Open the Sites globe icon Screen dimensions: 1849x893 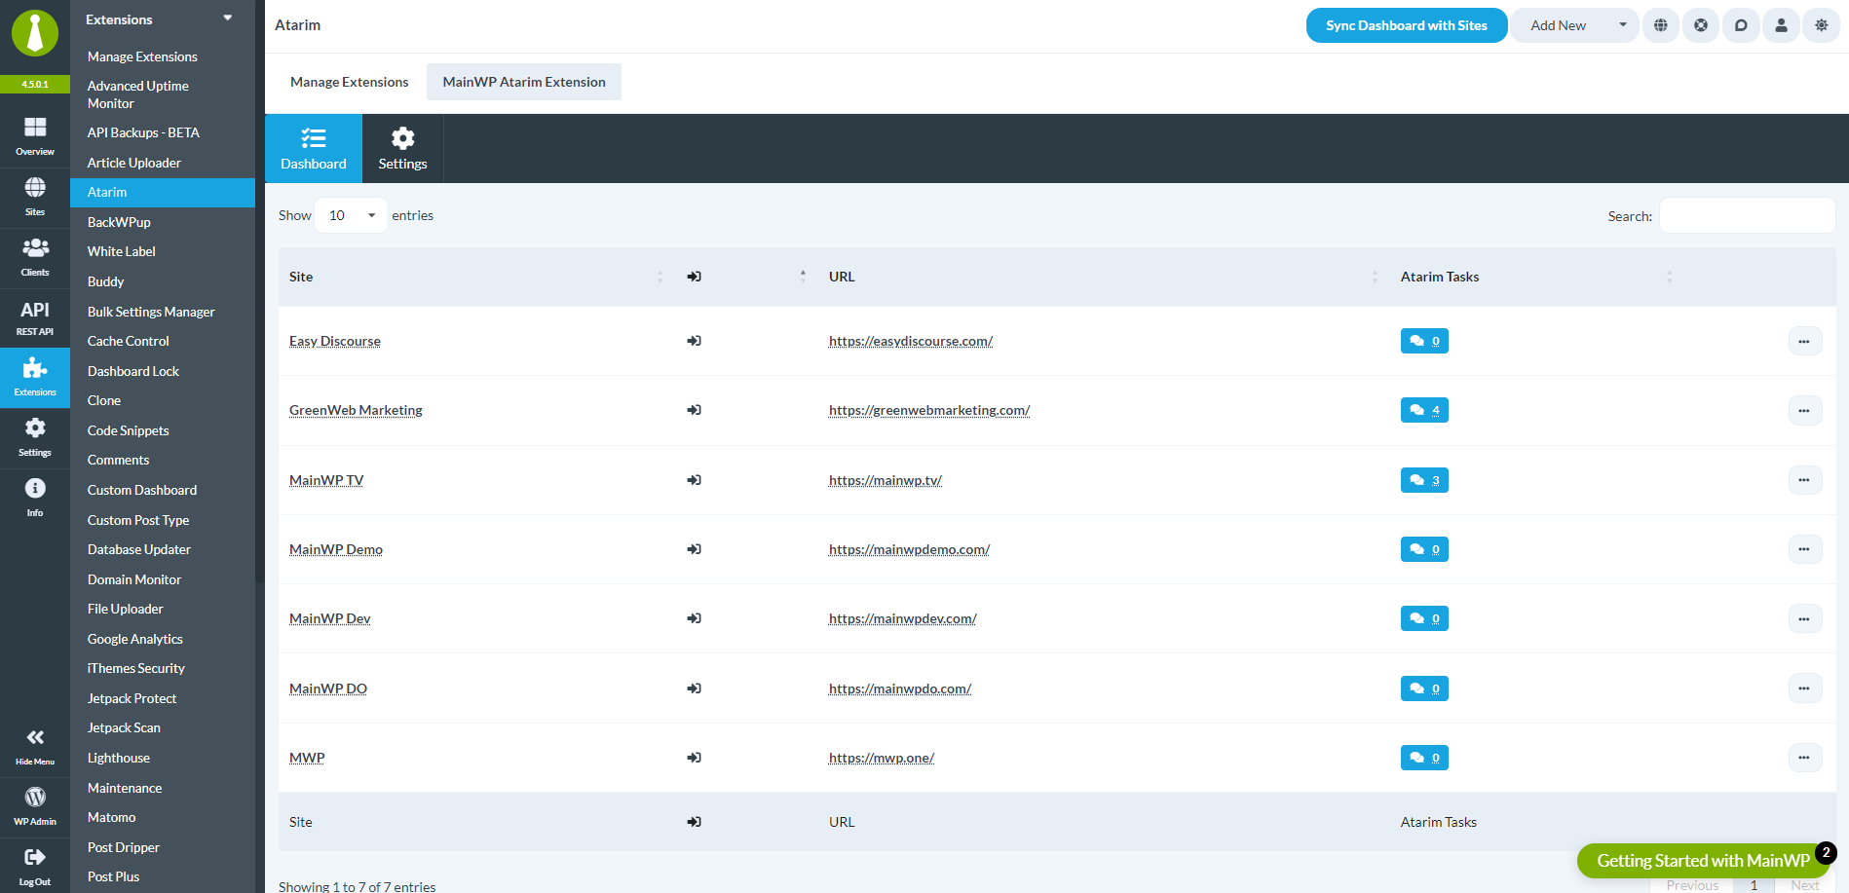coord(35,197)
